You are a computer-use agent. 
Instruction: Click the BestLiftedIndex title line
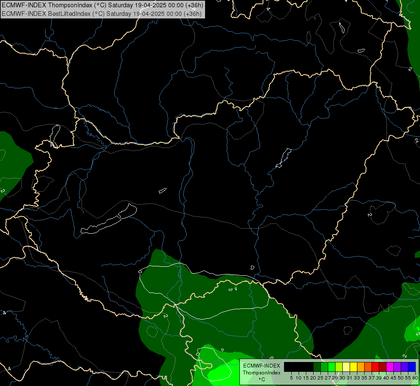(x=102, y=14)
